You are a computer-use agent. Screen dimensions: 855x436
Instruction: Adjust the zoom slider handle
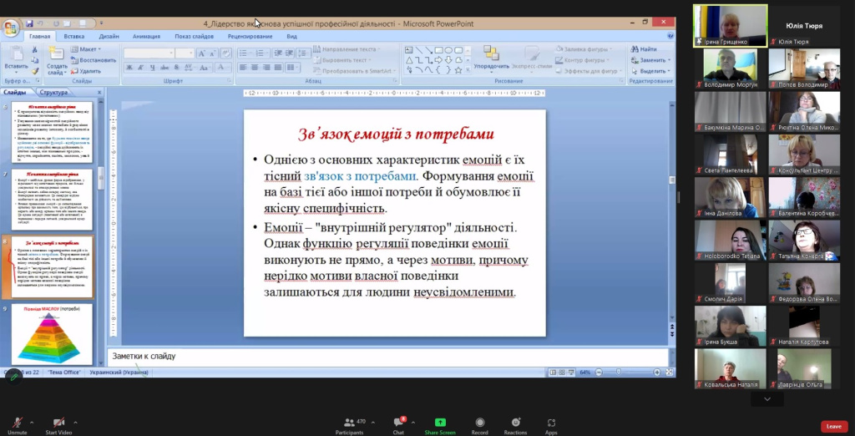(x=619, y=373)
